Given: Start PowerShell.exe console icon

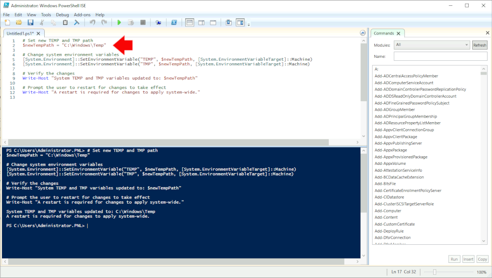Looking at the screenshot, I should click(174, 23).
